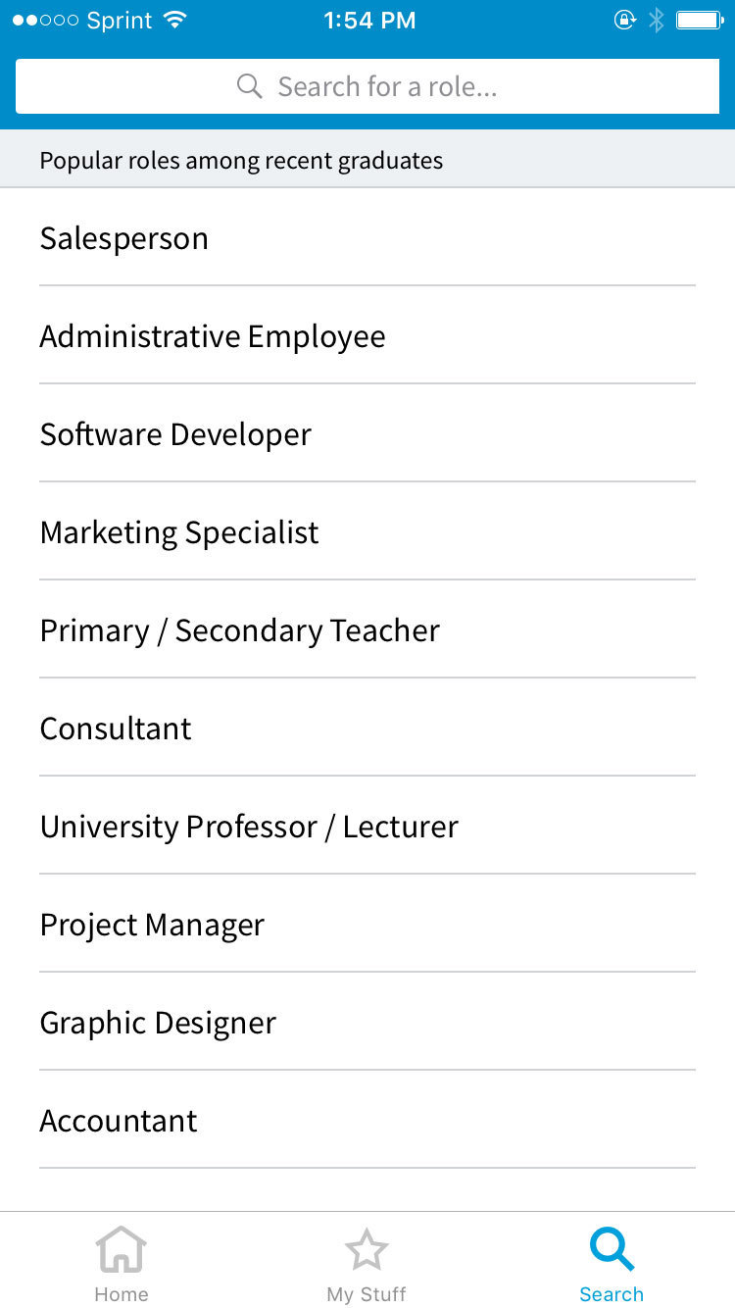This screenshot has height=1308, width=735.
Task: Tap the rotation lock status icon
Action: [624, 21]
